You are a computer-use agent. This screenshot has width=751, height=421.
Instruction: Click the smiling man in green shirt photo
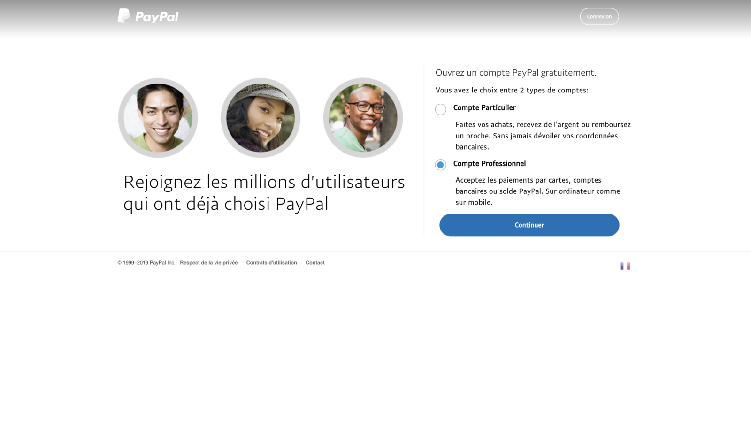[x=158, y=117]
